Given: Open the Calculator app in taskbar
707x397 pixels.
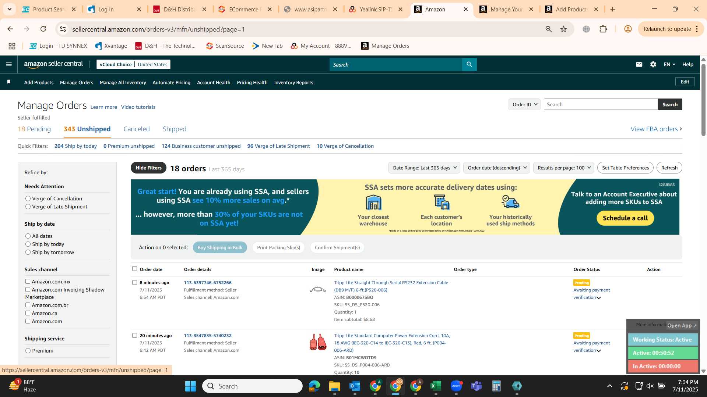Looking at the screenshot, I should click(496, 386).
